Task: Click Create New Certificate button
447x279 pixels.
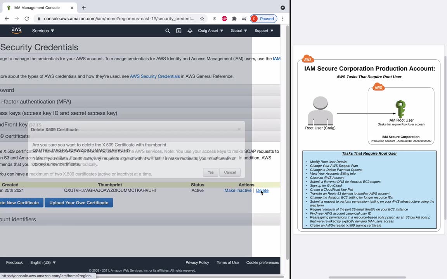Action: pos(21,203)
